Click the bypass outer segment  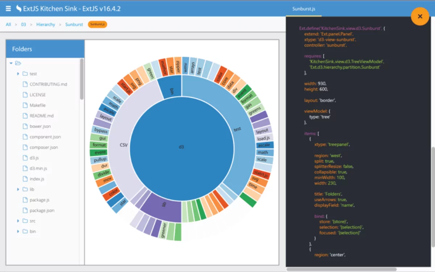[x=101, y=130]
